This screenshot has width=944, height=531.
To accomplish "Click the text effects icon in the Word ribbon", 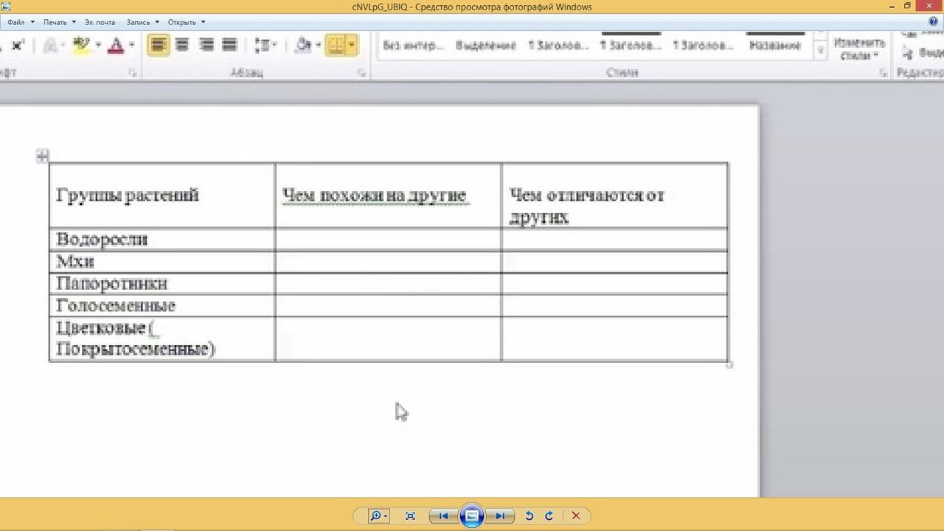I will click(50, 45).
